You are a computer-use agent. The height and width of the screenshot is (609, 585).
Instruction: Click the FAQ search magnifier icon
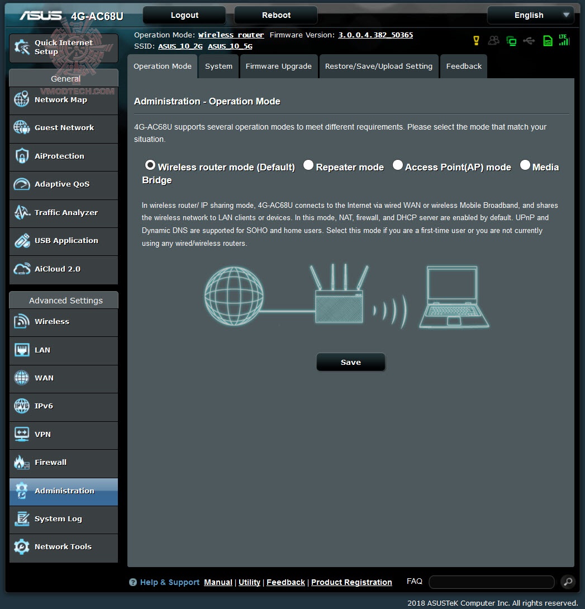click(x=568, y=582)
